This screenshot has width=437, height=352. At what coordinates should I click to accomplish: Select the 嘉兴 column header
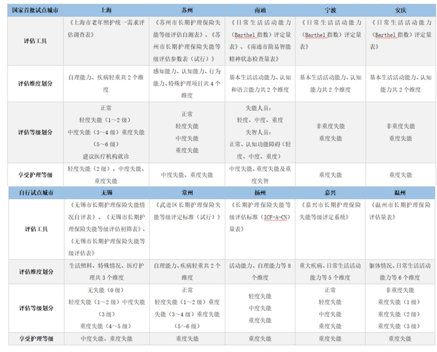(x=330, y=193)
